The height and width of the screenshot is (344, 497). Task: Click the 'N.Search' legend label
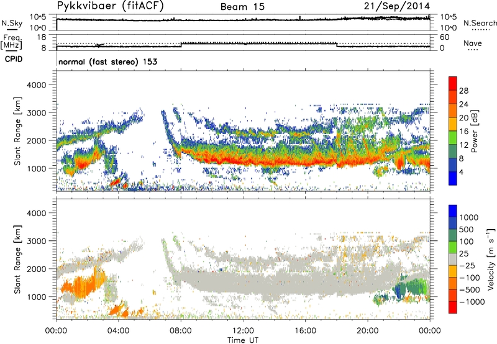pyautogui.click(x=480, y=23)
